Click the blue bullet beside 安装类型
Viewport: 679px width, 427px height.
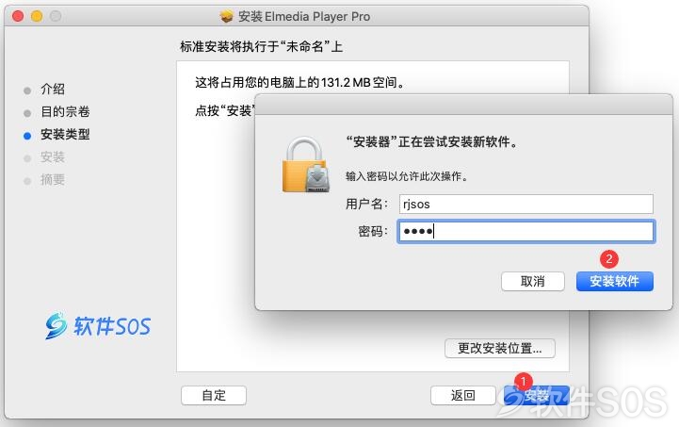27,136
